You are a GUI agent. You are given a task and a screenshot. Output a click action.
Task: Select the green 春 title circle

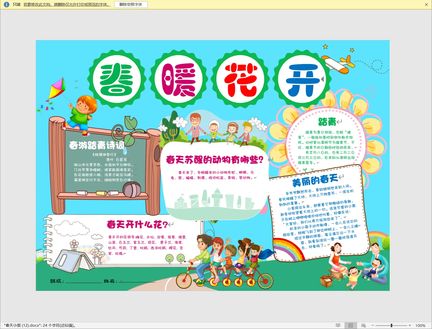click(117, 79)
